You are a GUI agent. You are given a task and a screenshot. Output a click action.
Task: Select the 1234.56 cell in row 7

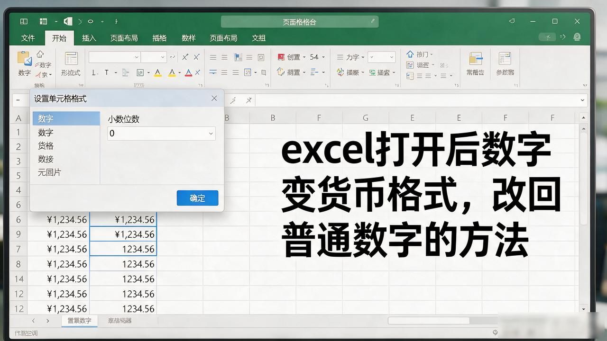click(123, 249)
